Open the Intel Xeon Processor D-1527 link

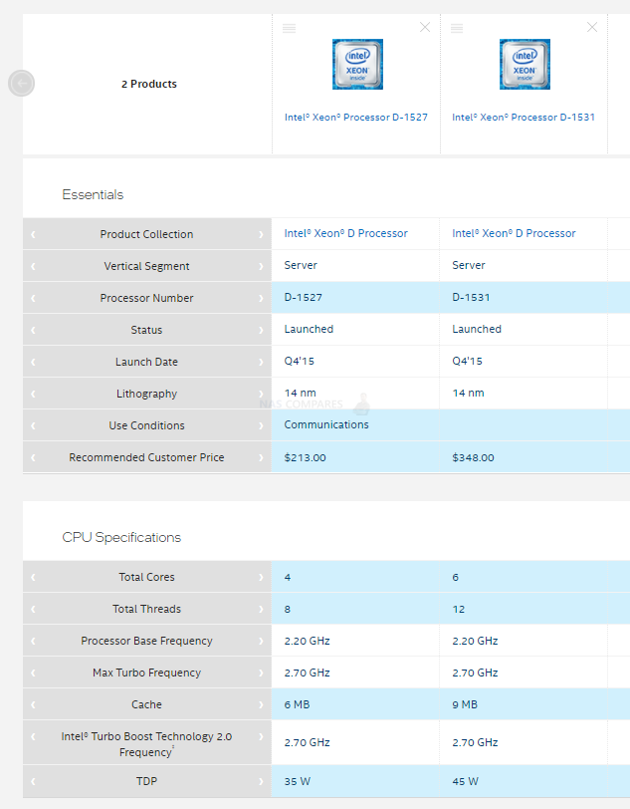pos(356,118)
